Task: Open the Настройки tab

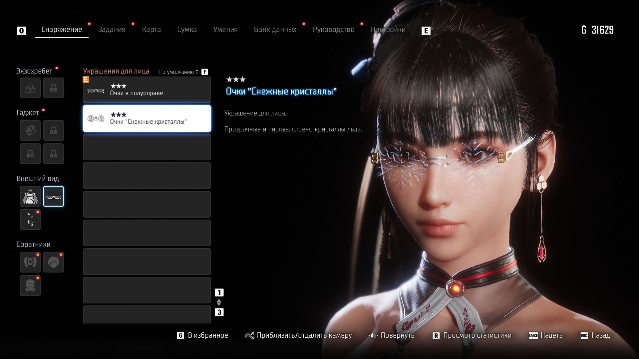Action: 388,30
